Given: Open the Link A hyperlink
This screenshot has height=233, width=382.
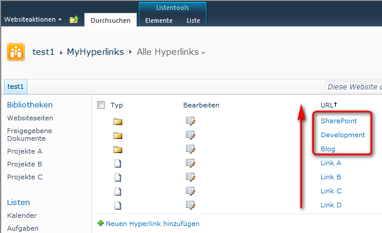Looking at the screenshot, I should point(331,163).
